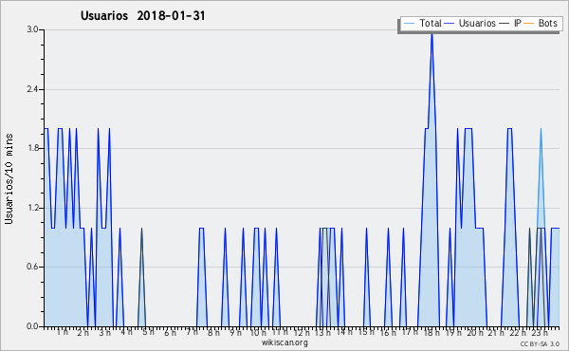This screenshot has width=569, height=351.
Task: Click the 13 h x-axis label
Action: click(x=322, y=332)
